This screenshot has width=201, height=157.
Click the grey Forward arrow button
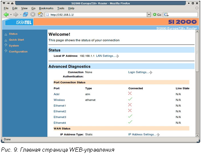16,14
